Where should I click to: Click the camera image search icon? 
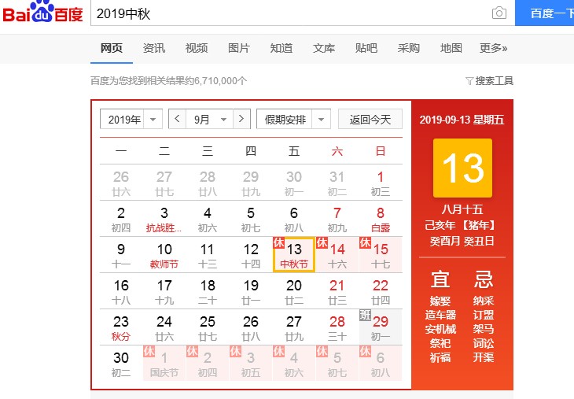point(499,13)
